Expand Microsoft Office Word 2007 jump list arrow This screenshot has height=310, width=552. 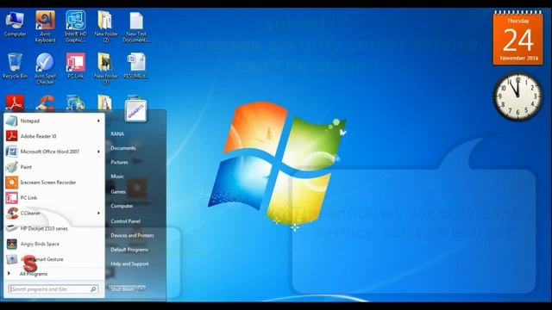click(98, 152)
